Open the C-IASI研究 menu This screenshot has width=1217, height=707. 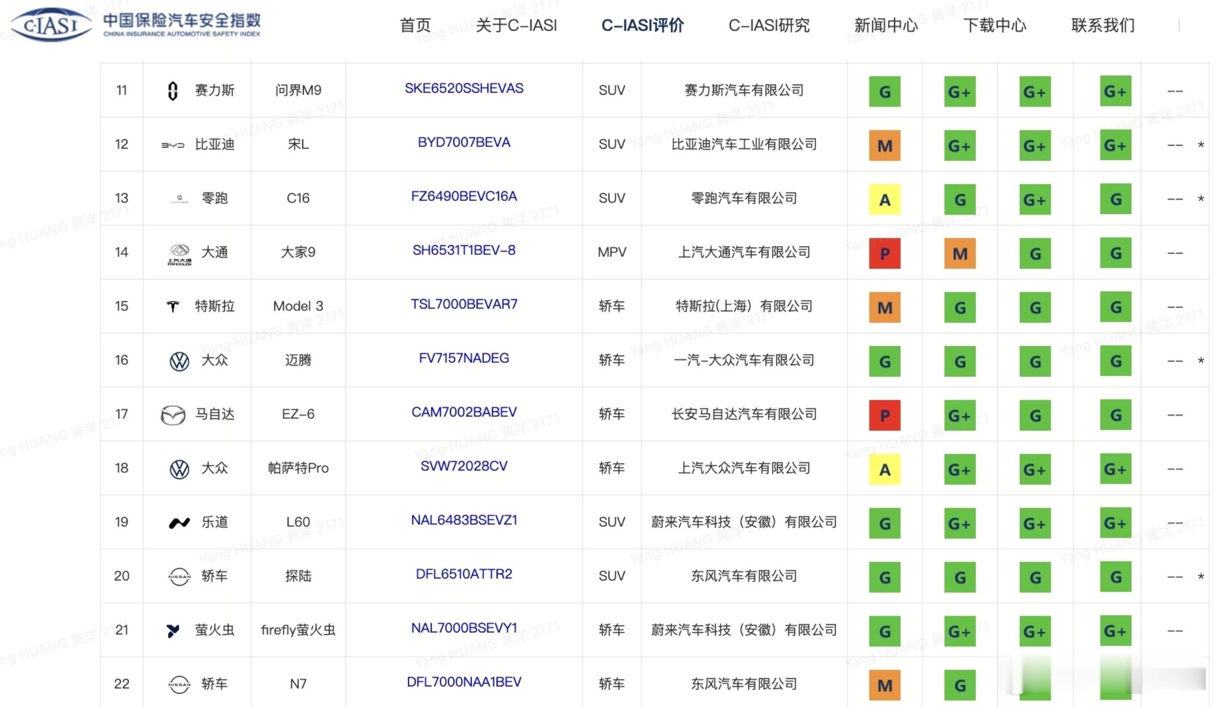pyautogui.click(x=769, y=25)
